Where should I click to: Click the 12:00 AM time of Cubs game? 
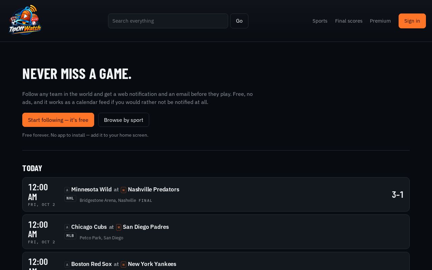click(38, 229)
